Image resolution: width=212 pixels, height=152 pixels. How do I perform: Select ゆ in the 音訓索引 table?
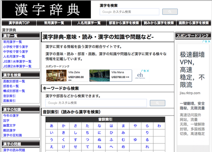pos(135,140)
